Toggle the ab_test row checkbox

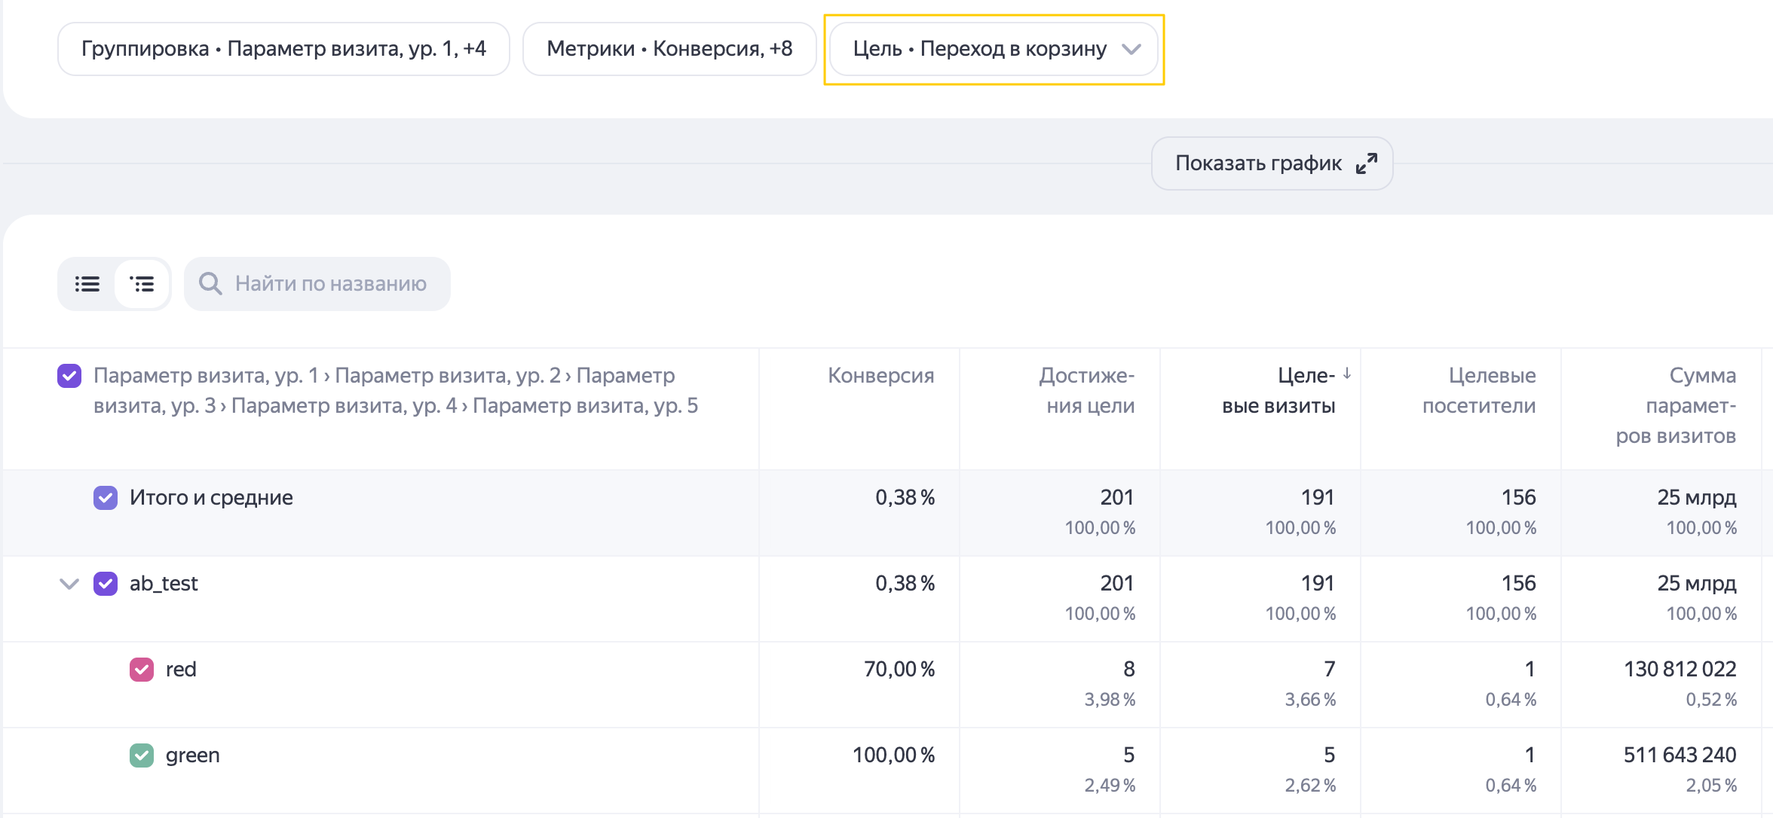(x=106, y=583)
